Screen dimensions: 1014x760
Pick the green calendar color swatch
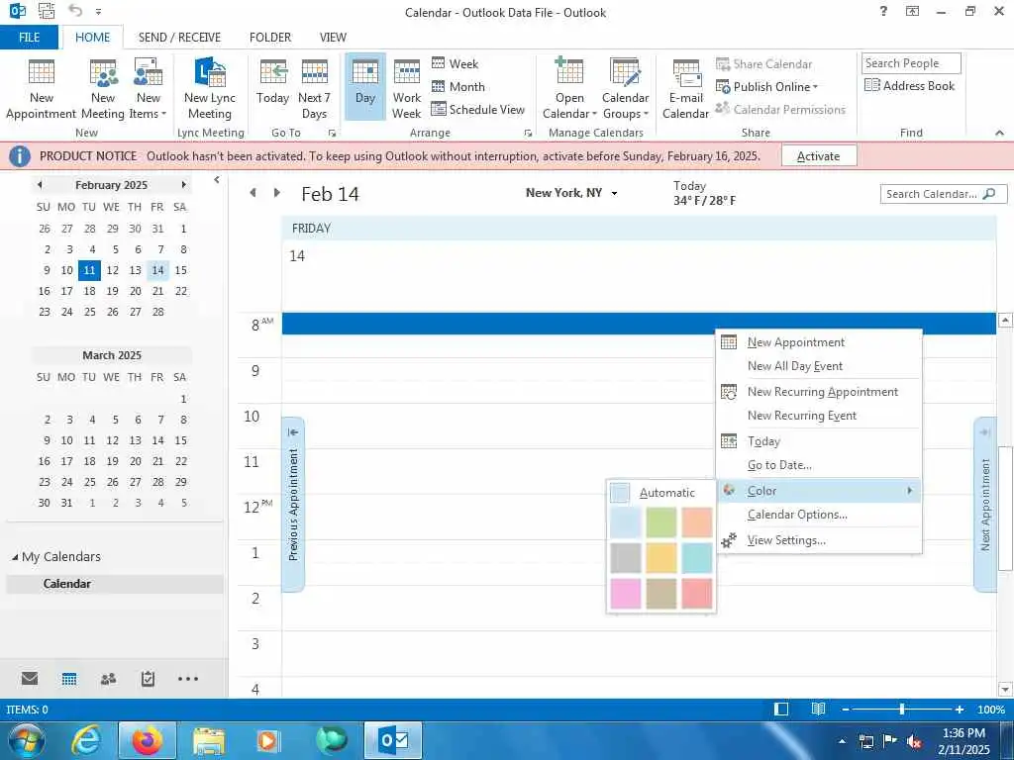click(660, 522)
